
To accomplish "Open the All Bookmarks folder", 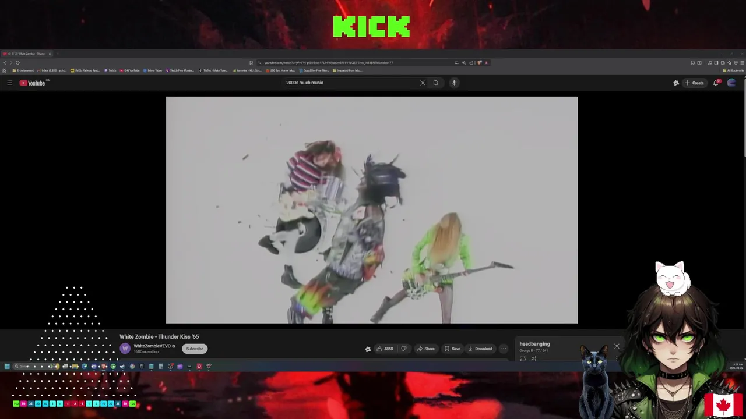I will click(733, 70).
